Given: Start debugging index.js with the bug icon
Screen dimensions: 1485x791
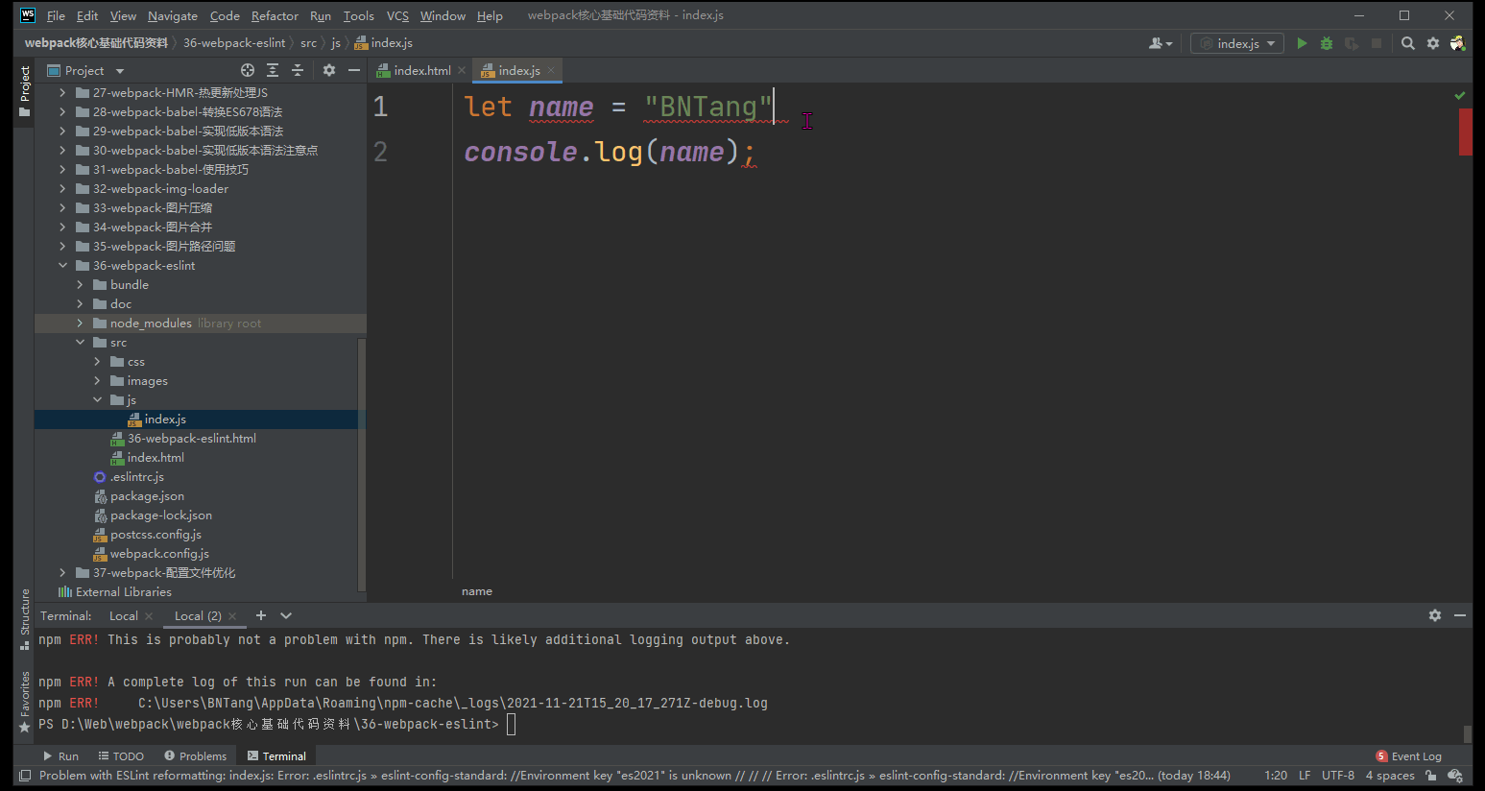Looking at the screenshot, I should click(x=1327, y=43).
